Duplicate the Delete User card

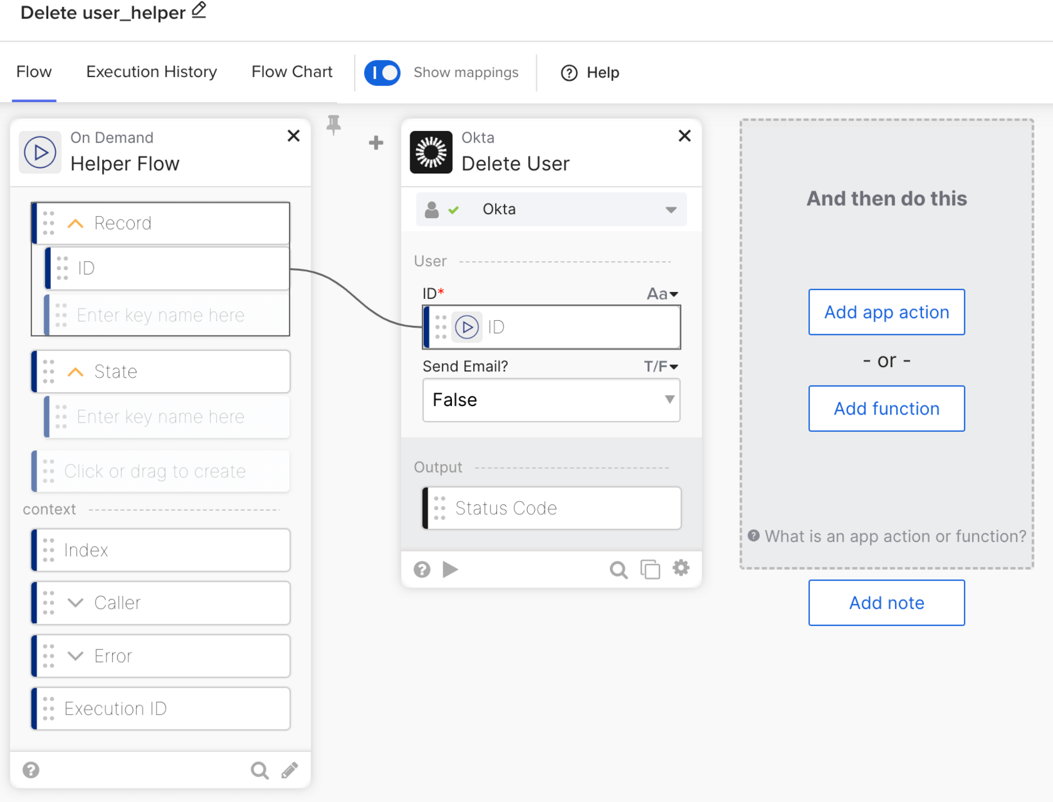(x=650, y=569)
